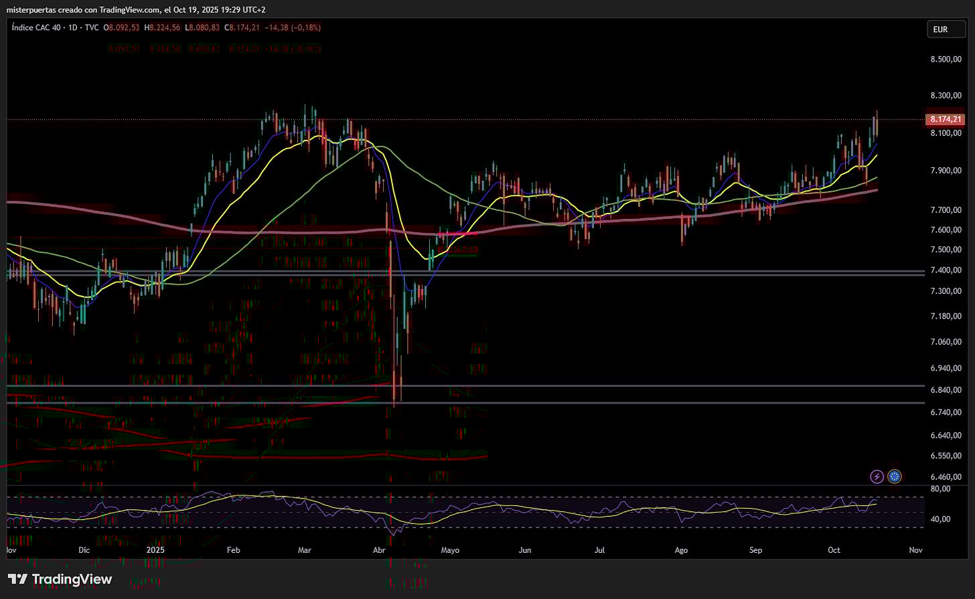Image resolution: width=975 pixels, height=599 pixels.
Task: Click the 6.740,00 price axis label
Action: [x=945, y=413]
